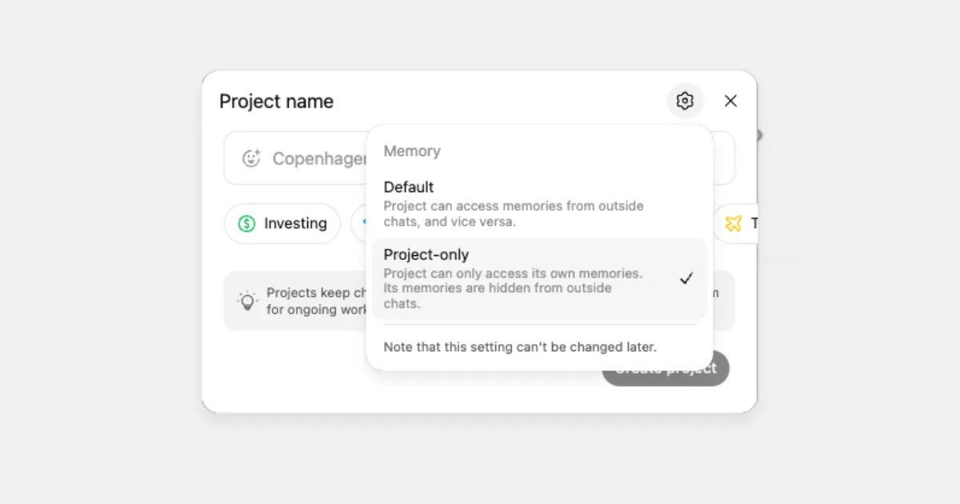The width and height of the screenshot is (960, 504).
Task: Click the Project name dialog title
Action: point(276,101)
